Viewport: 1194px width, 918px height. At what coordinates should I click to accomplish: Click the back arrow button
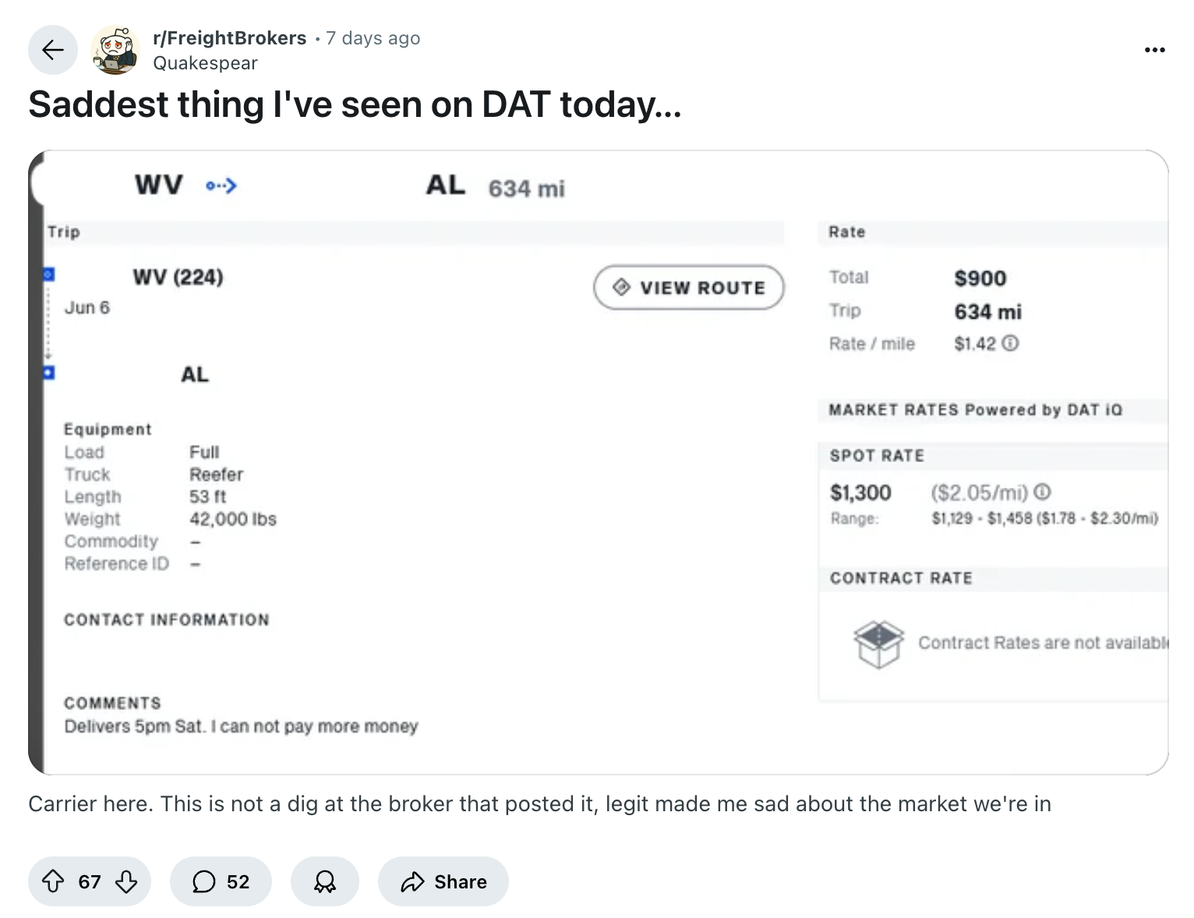coord(53,51)
